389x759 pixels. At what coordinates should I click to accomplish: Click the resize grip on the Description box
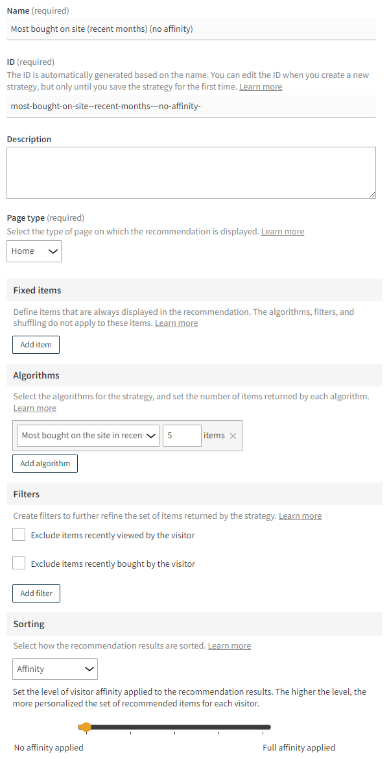372,193
